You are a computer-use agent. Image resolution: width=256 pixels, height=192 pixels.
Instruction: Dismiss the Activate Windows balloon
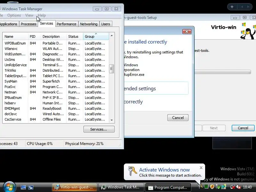coord(201,167)
